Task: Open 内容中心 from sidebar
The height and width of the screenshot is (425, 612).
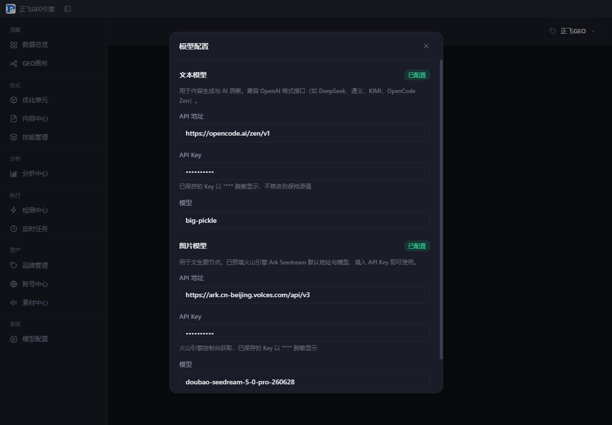Action: click(53, 118)
